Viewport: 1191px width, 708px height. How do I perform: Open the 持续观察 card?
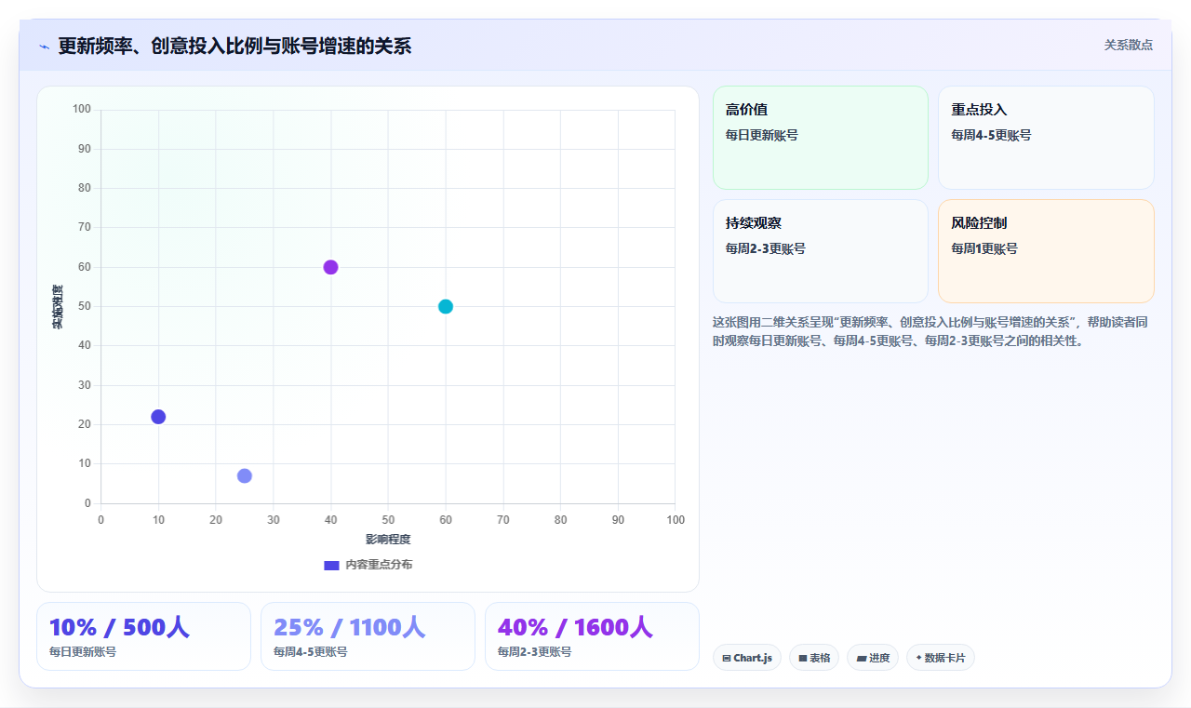pos(821,251)
